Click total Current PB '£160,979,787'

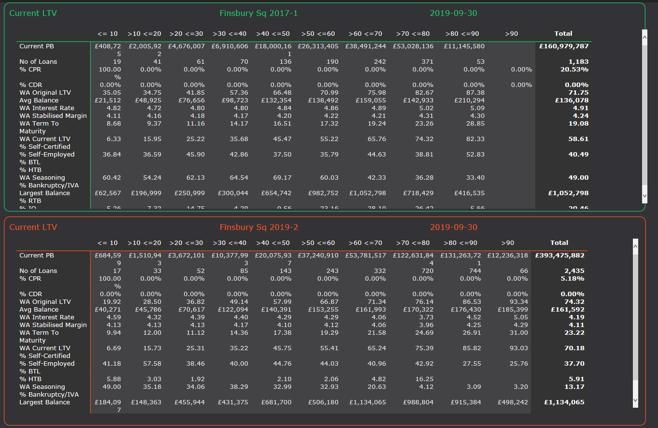coord(564,46)
